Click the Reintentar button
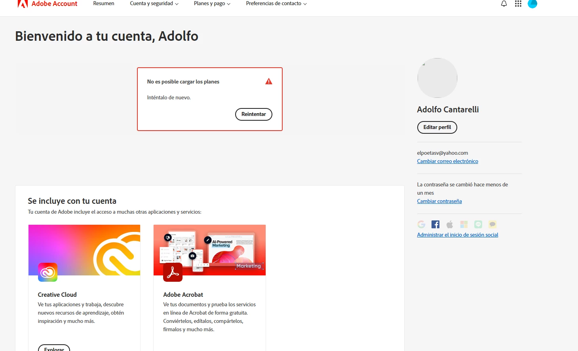Image resolution: width=578 pixels, height=351 pixels. [254, 114]
